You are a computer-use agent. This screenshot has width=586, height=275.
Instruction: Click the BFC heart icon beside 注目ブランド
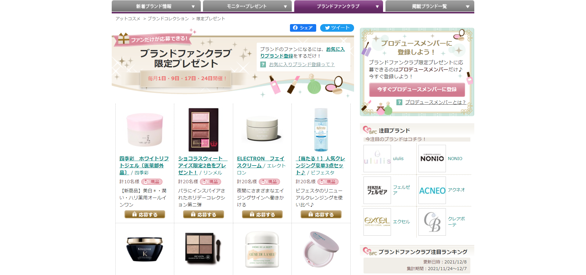[370, 130]
